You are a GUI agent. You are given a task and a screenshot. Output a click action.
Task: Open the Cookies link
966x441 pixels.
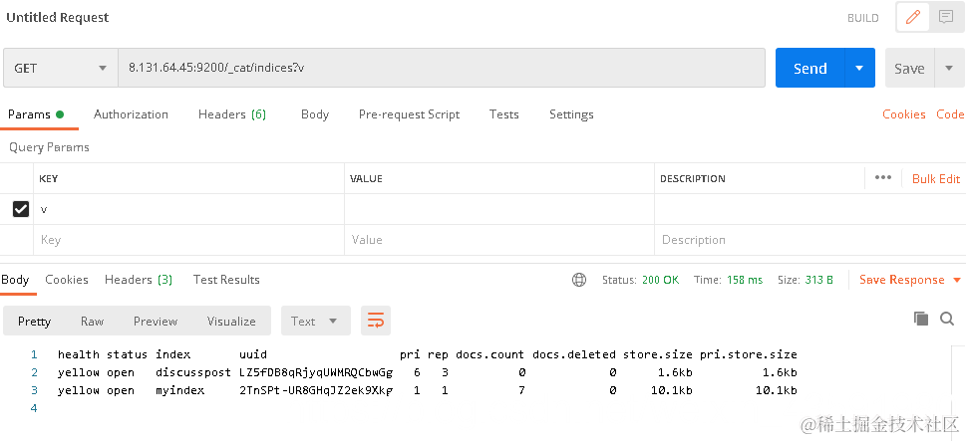(x=904, y=114)
